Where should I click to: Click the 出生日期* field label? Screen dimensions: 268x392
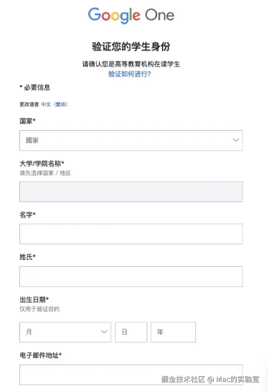coord(34,300)
